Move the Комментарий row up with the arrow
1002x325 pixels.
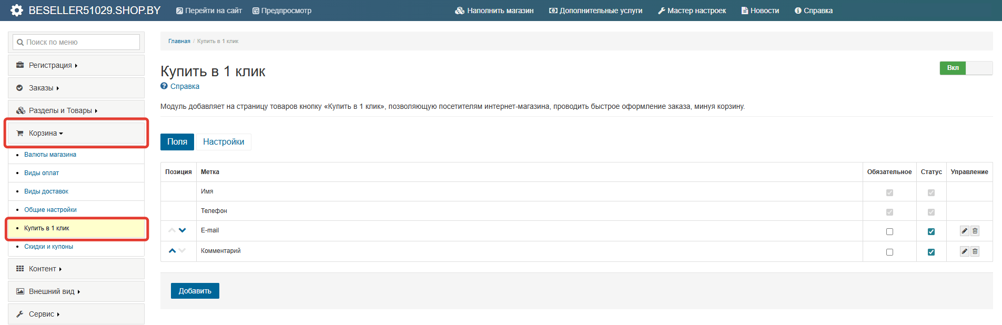[172, 251]
